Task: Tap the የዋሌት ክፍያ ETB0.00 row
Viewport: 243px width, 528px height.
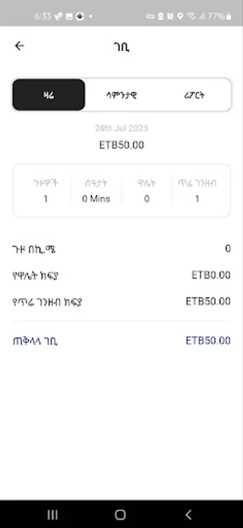Action: (121, 276)
